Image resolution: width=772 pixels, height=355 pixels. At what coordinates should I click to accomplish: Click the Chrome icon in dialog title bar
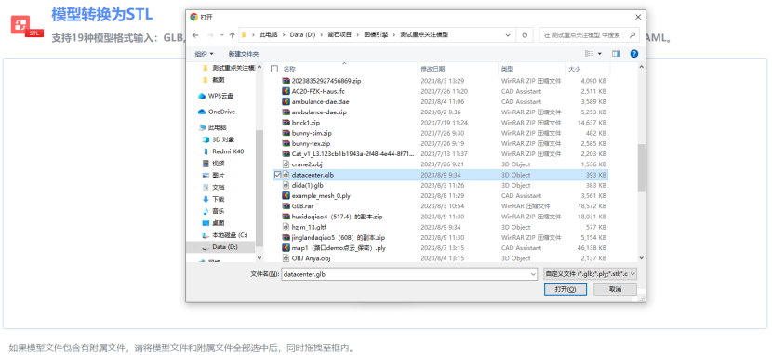194,17
